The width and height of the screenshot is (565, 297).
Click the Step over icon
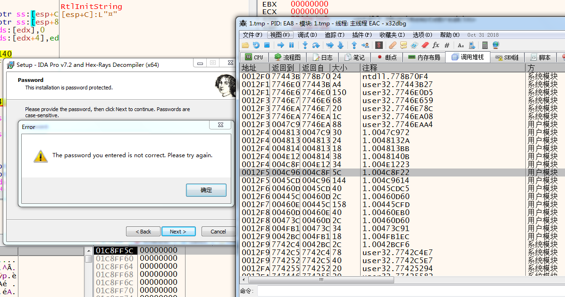click(316, 45)
